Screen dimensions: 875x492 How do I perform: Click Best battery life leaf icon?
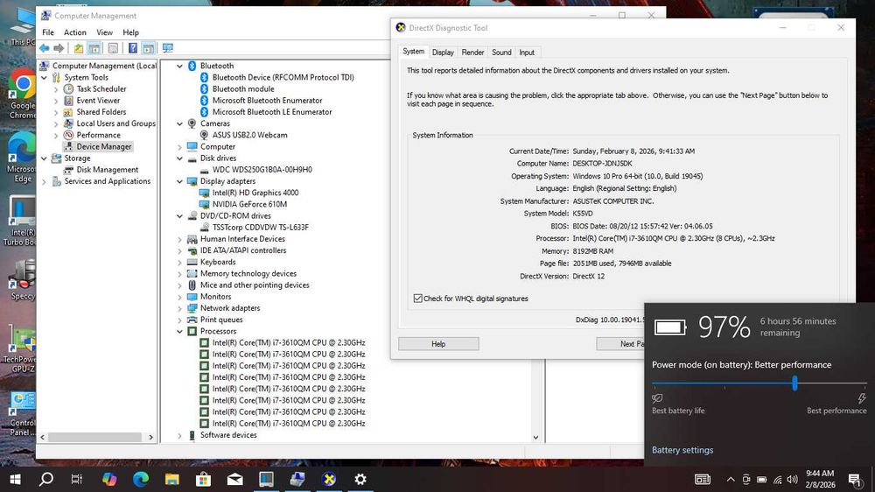(657, 398)
